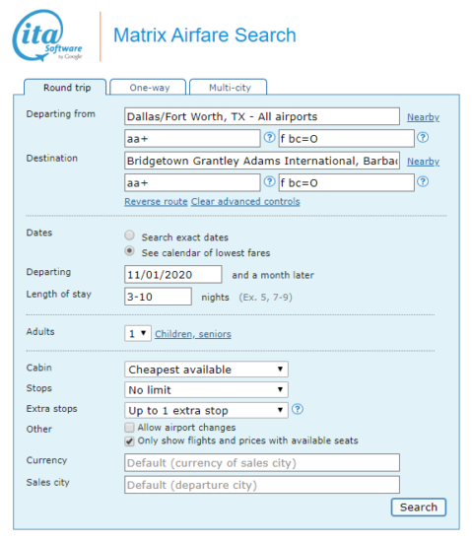Open help icon beside departure extension codes field
The width and height of the screenshot is (472, 542).
[x=423, y=137]
